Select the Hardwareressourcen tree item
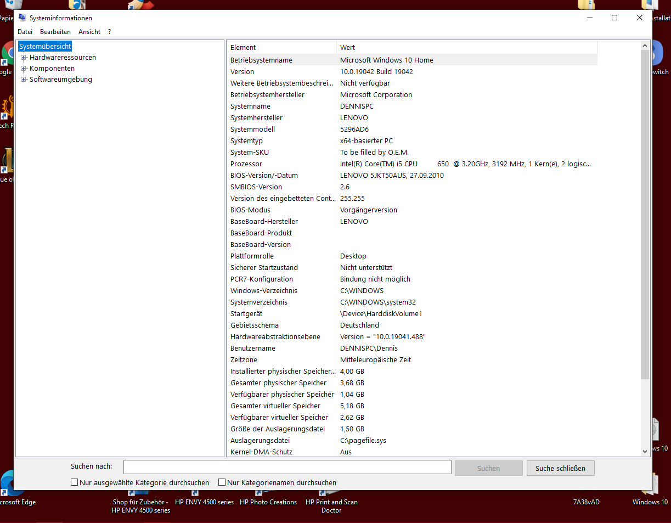The height and width of the screenshot is (523, 671). (63, 58)
